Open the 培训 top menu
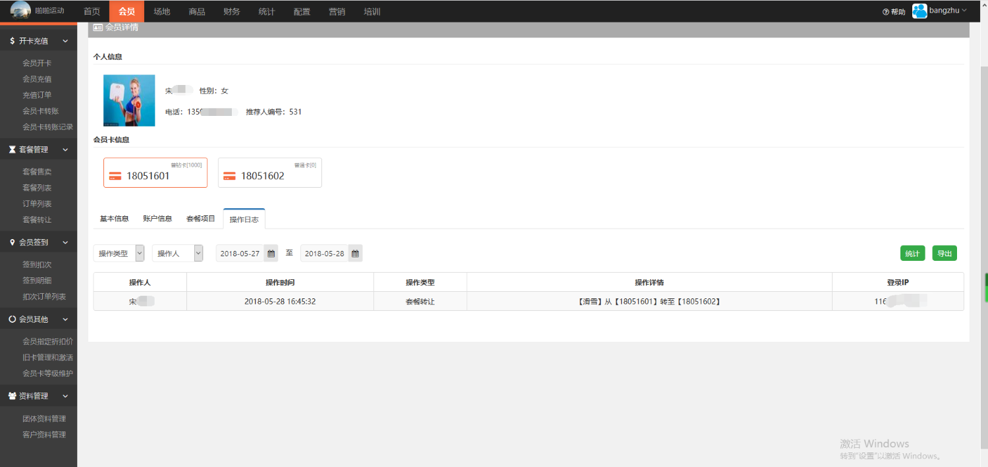The width and height of the screenshot is (988, 467). point(371,11)
